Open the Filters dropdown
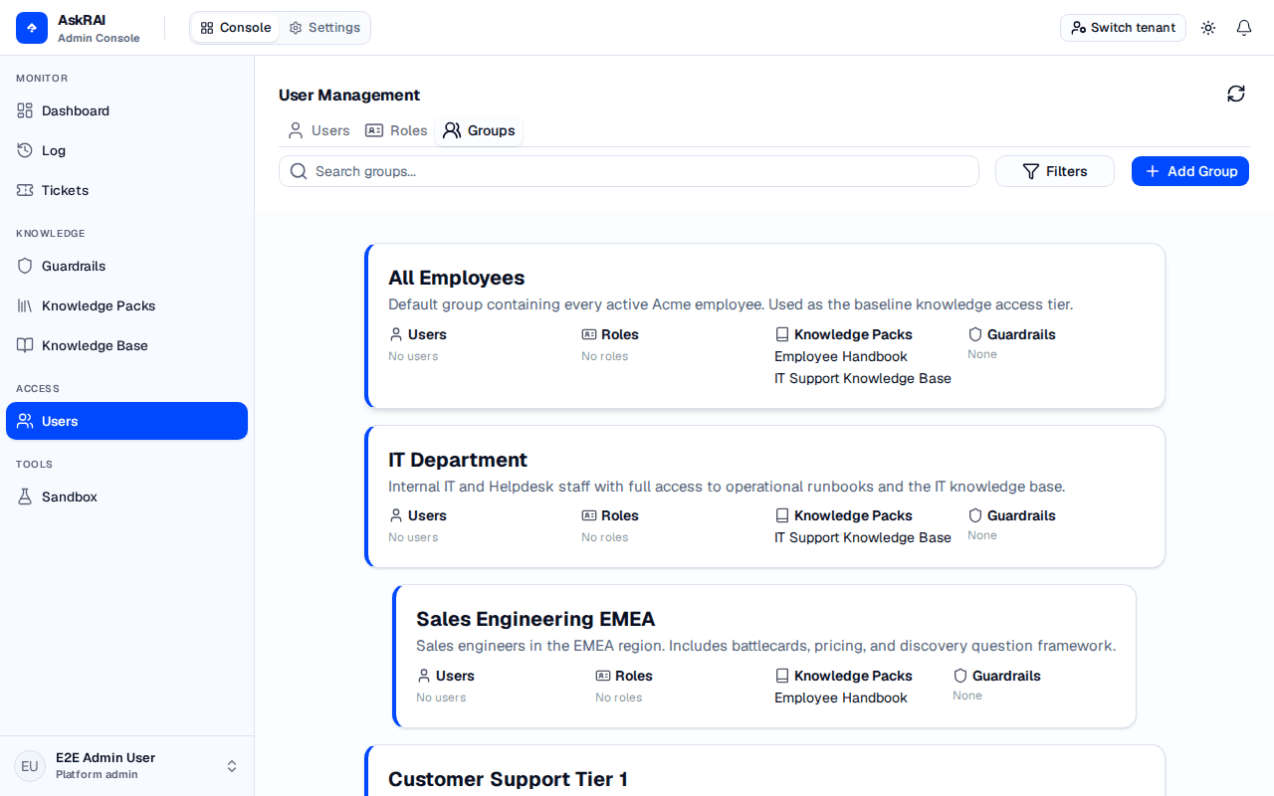The width and height of the screenshot is (1274, 796). pos(1055,171)
